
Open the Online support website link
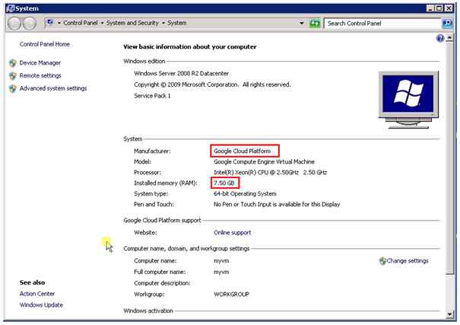click(x=233, y=232)
